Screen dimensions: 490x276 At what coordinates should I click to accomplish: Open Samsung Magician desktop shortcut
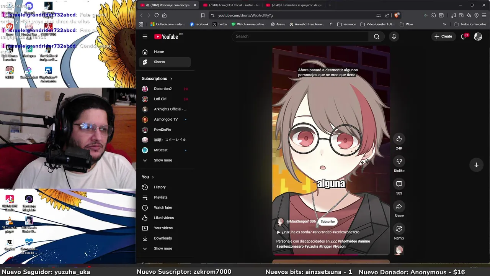[29, 203]
